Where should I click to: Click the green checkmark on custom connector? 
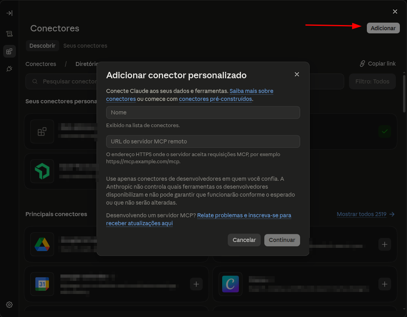(384, 131)
